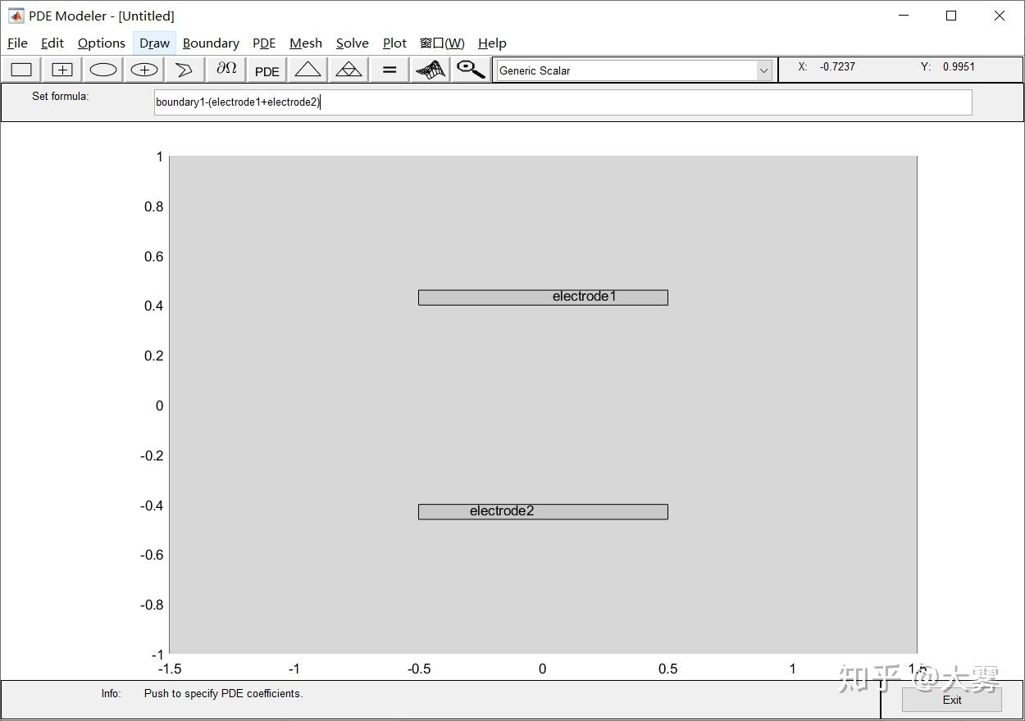The width and height of the screenshot is (1025, 721).
Task: Select the Polygon draw tool
Action: coord(184,70)
